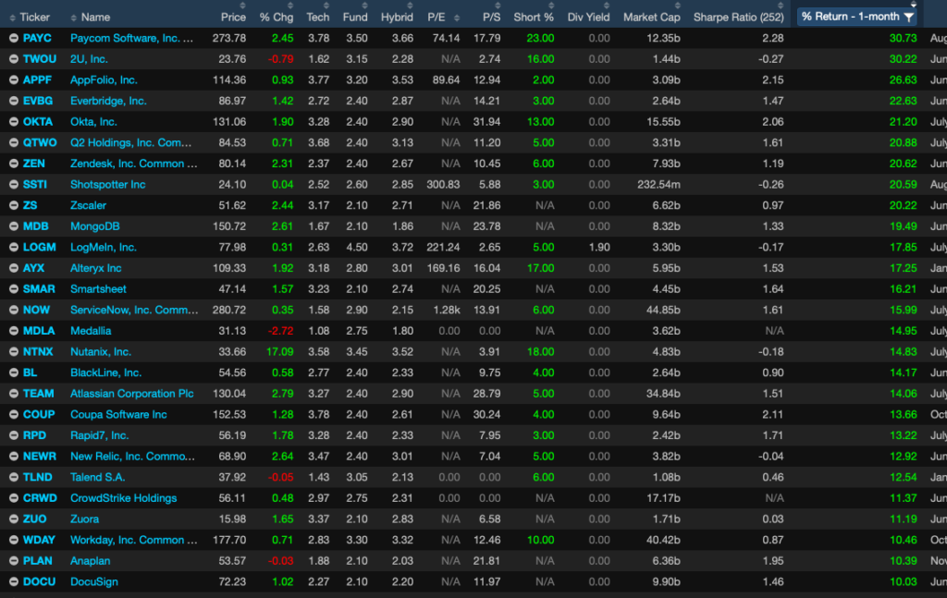Remove SSTI row with minus icon
Viewport: 947px width, 598px height.
(x=13, y=185)
